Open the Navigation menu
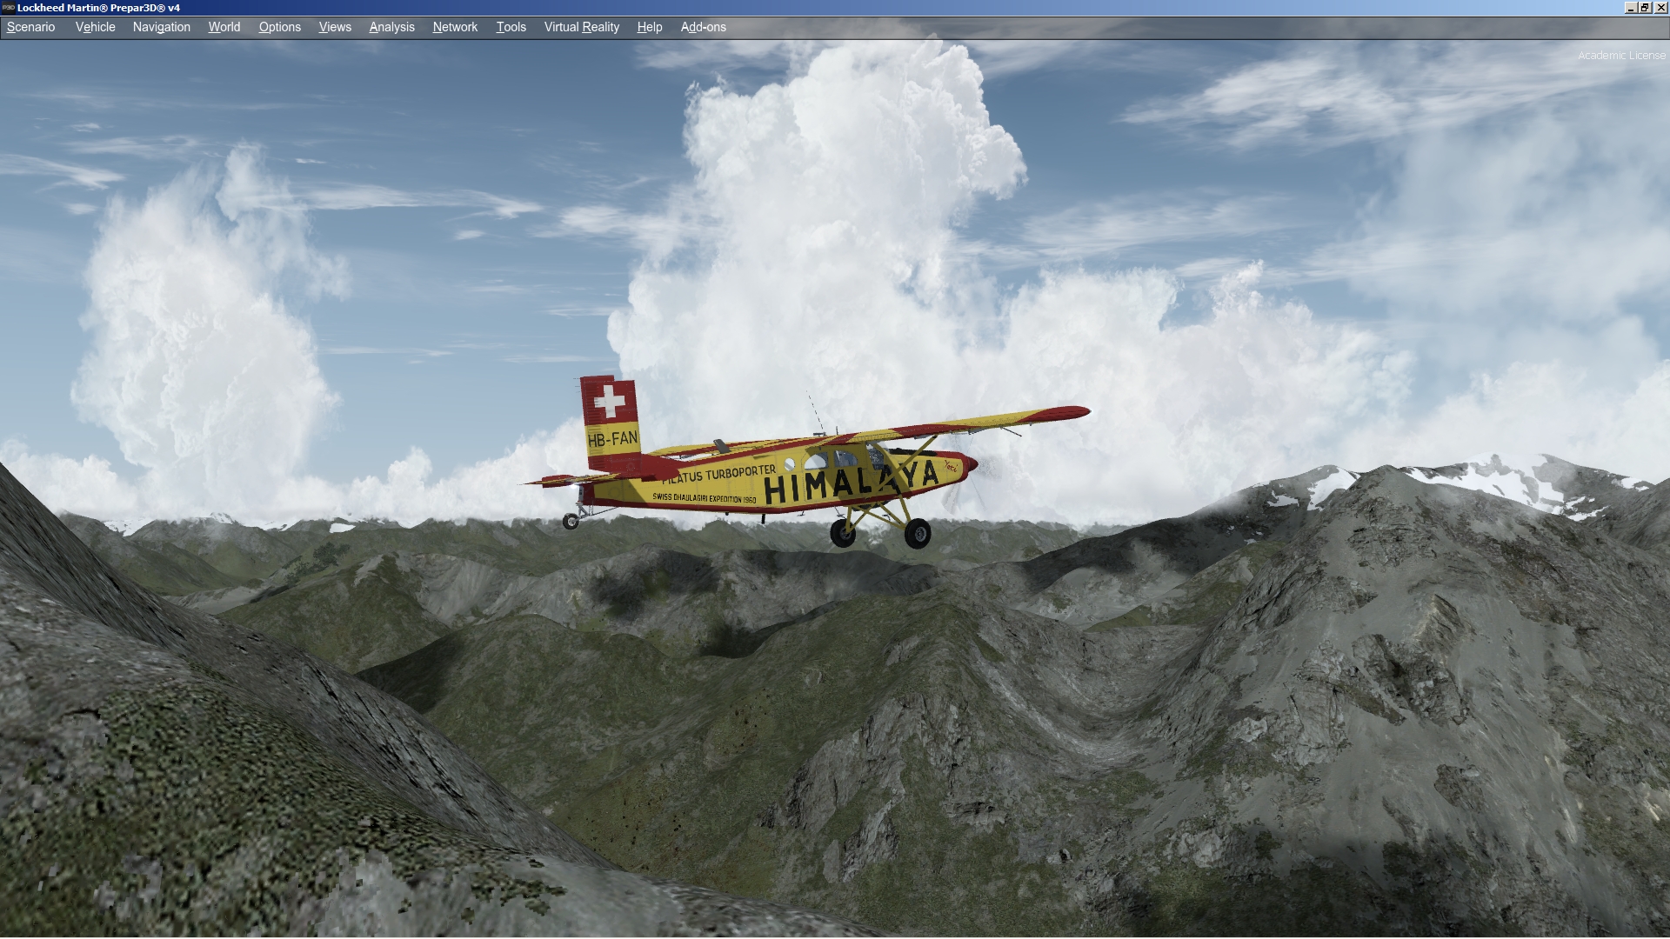Viewport: 1670px width, 939px height. click(x=161, y=27)
